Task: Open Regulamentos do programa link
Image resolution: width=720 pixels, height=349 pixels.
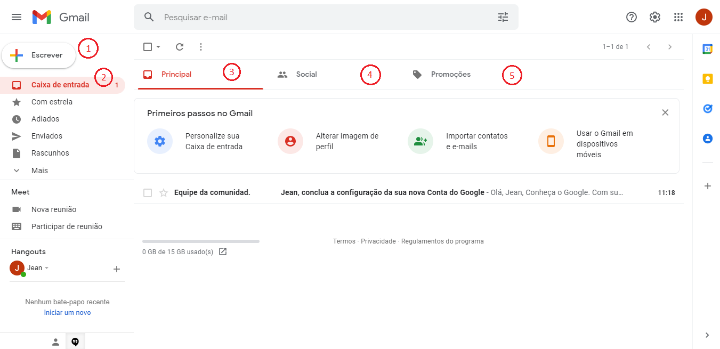Action: coord(442,241)
